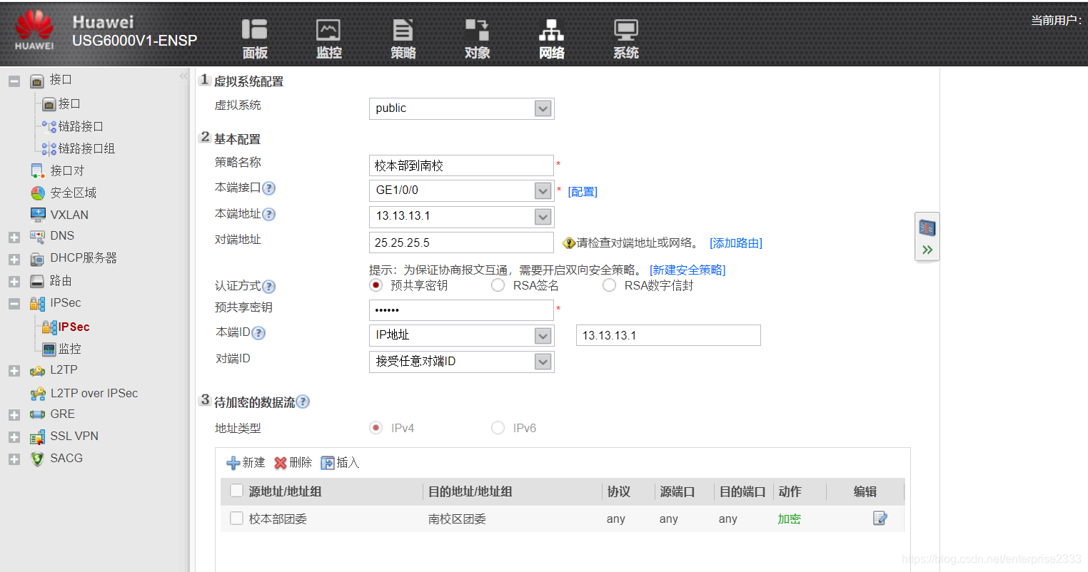This screenshot has height=572, width=1088.
Task: Expand the L2TP tree node
Action: pos(14,371)
